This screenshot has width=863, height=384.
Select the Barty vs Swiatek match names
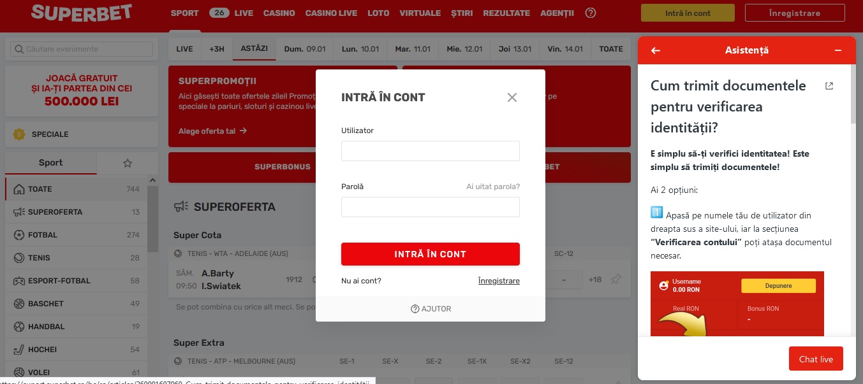(221, 280)
